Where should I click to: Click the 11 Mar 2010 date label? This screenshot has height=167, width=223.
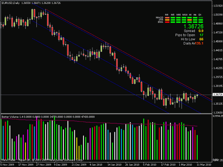(204, 165)
